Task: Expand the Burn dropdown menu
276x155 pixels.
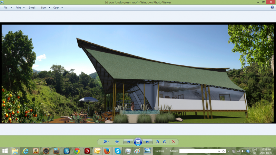Action: tap(45, 7)
